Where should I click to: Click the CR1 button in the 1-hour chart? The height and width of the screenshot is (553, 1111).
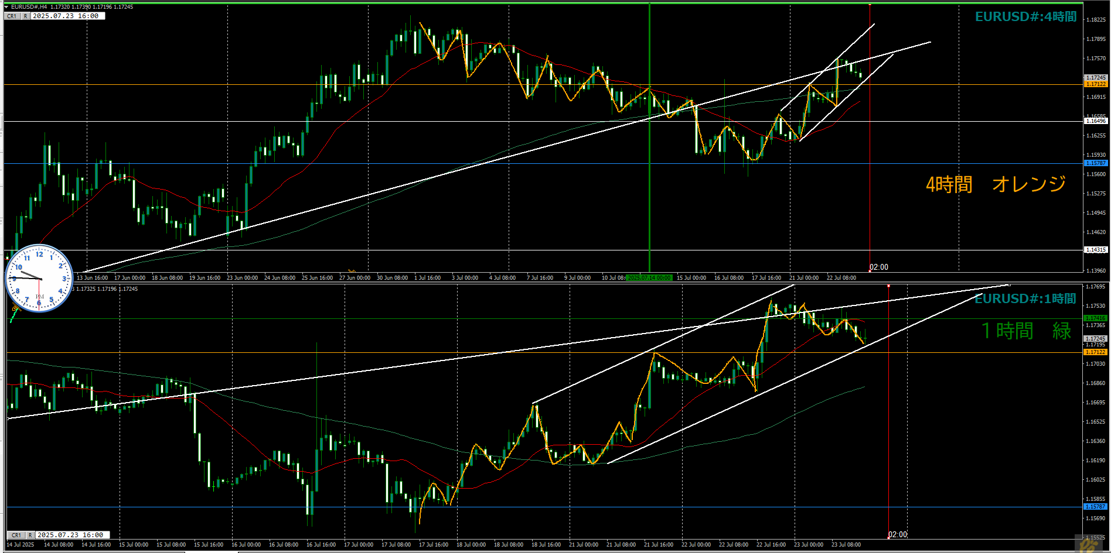coord(16,535)
